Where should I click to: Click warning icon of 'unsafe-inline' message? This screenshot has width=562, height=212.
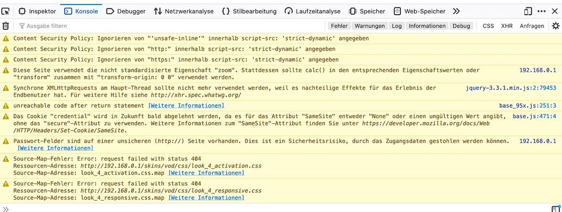tap(6, 38)
